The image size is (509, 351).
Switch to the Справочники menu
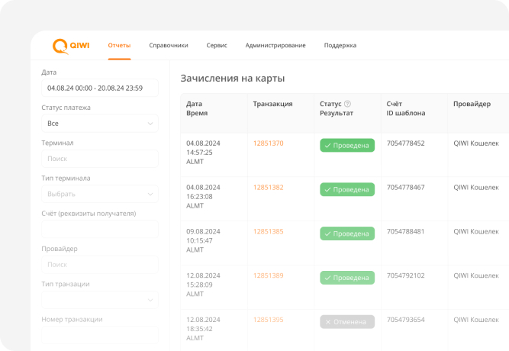pyautogui.click(x=168, y=46)
